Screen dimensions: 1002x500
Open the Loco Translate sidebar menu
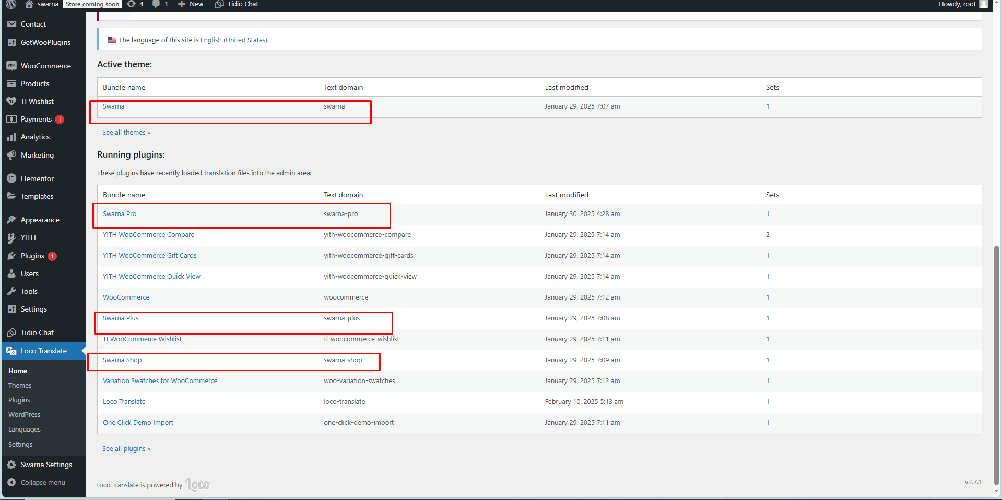tap(43, 351)
